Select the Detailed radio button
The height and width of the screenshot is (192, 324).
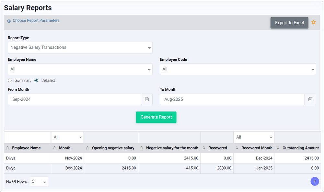(x=36, y=80)
